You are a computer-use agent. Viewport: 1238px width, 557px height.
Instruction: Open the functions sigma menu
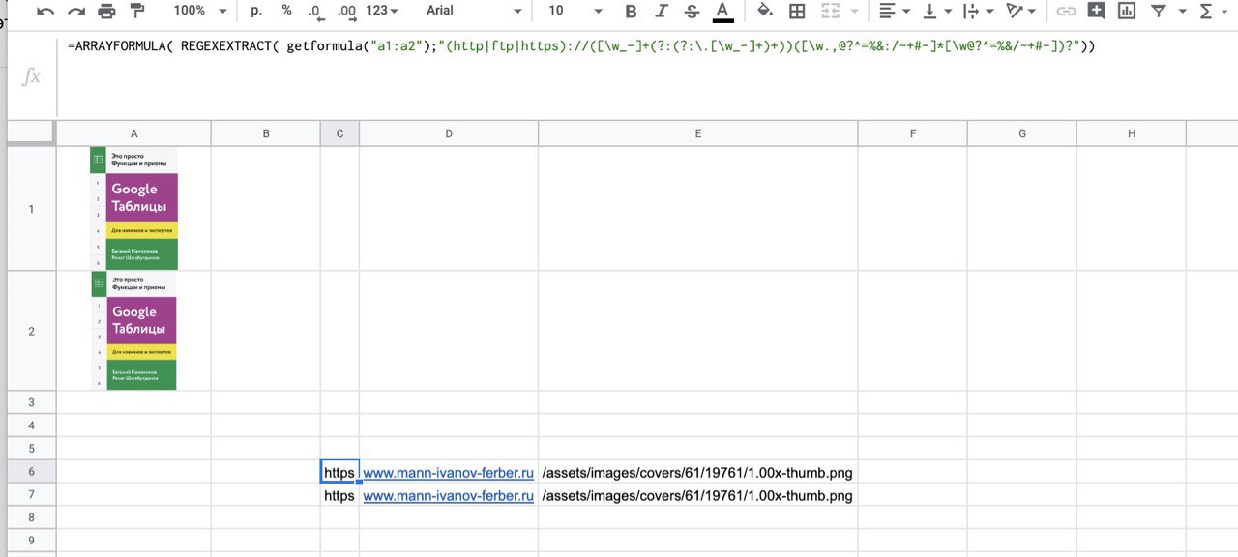point(1211,11)
